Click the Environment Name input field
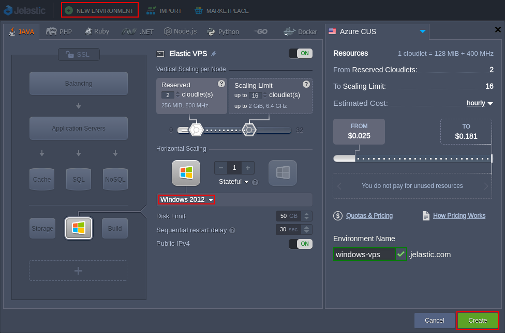Screen dimensions: 505x333 coord(364,254)
